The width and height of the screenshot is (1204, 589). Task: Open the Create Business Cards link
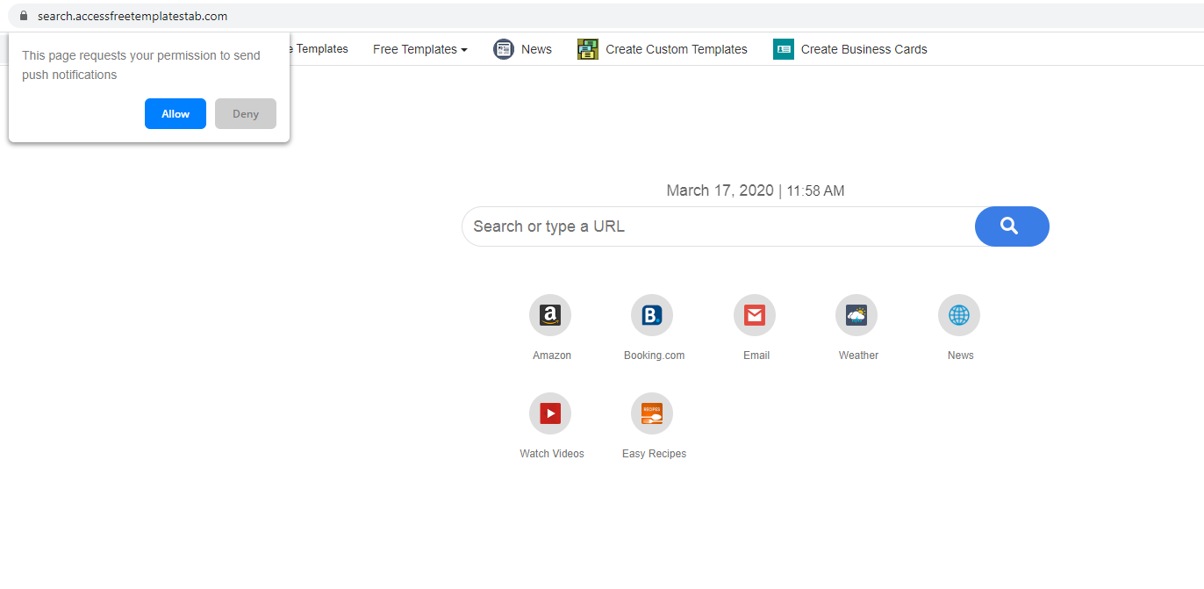[864, 49]
